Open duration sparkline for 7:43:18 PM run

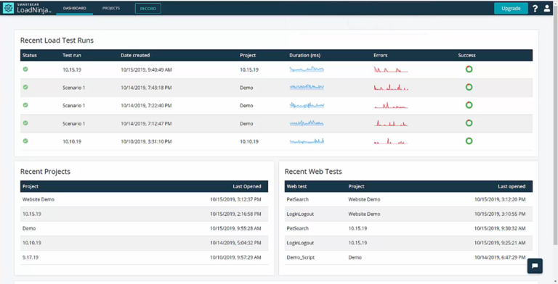click(x=307, y=87)
